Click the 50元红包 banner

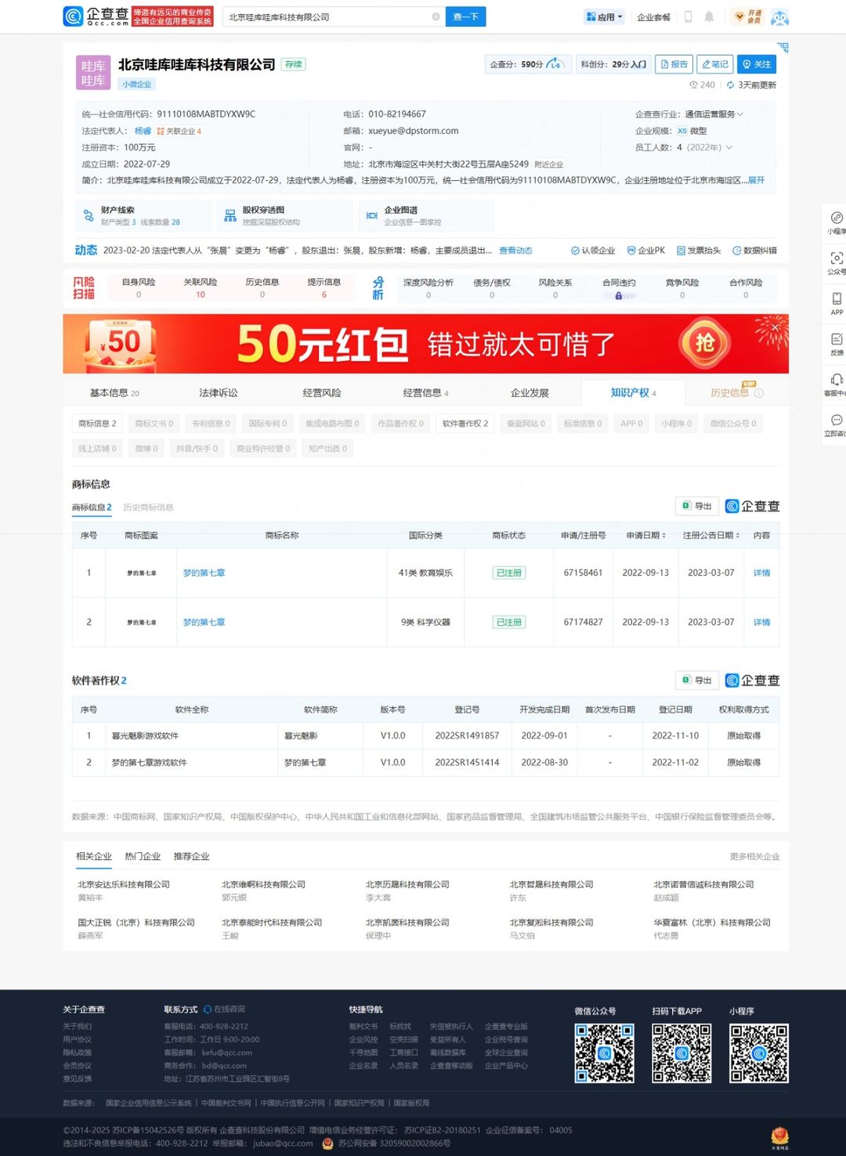pos(425,344)
